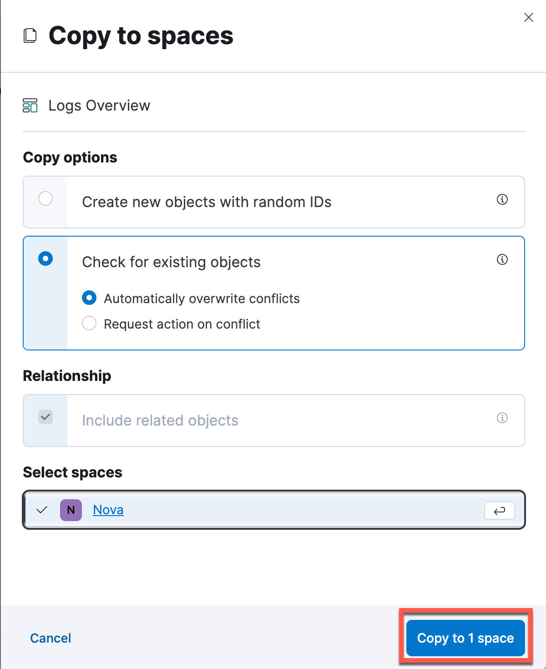Show info for Create new objects option
Image resolution: width=546 pixels, height=669 pixels.
pyautogui.click(x=502, y=199)
